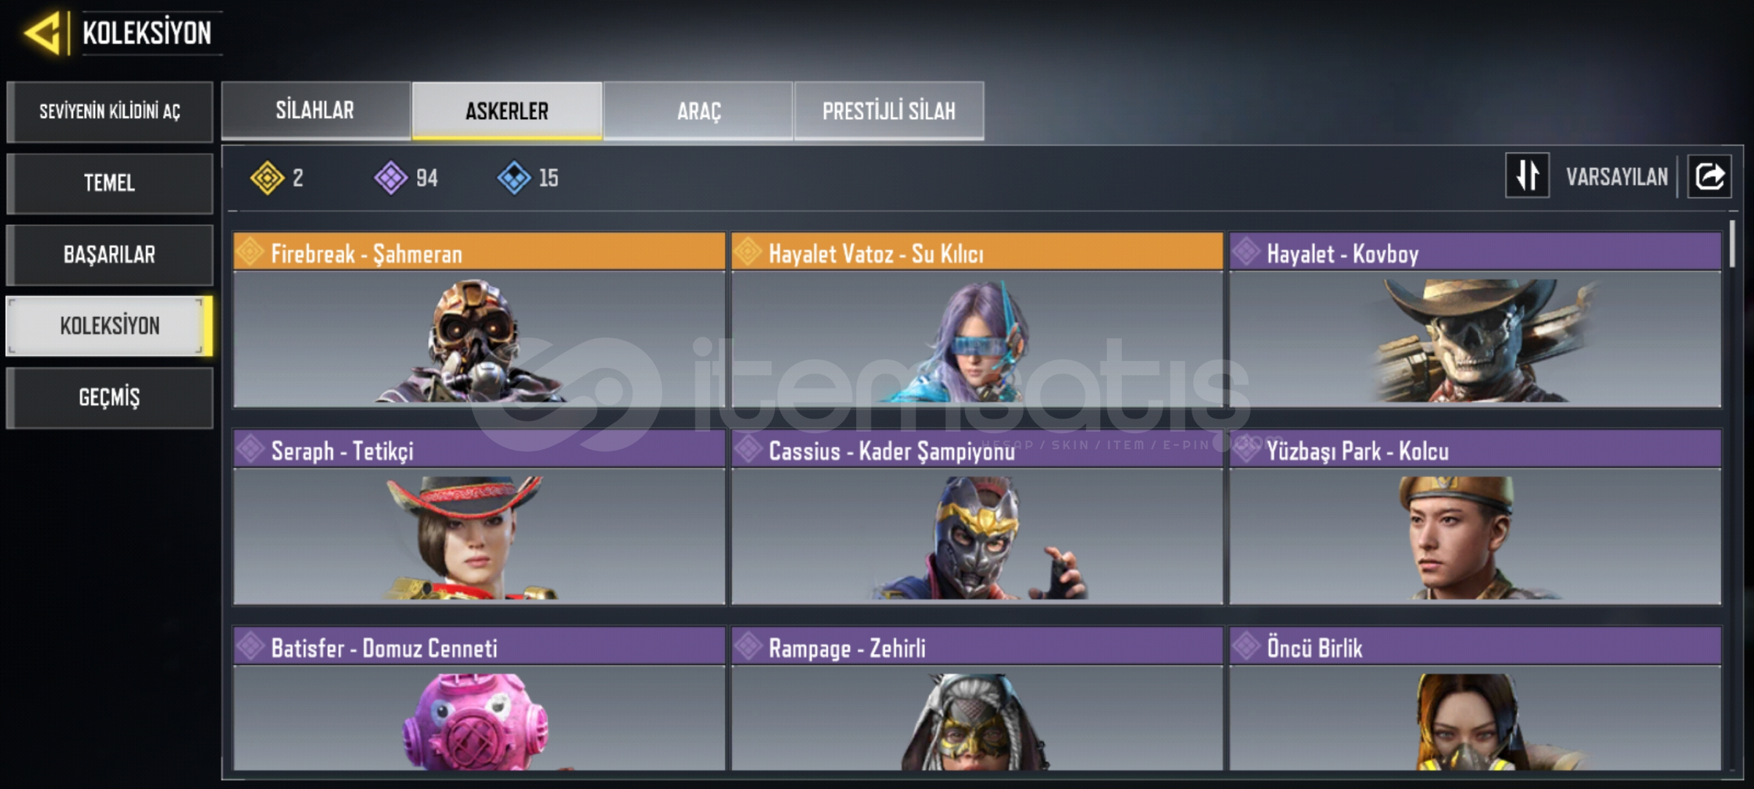Open SEVİYENİN KİLİDİNİ AÇ section
The image size is (1754, 789).
pos(110,111)
